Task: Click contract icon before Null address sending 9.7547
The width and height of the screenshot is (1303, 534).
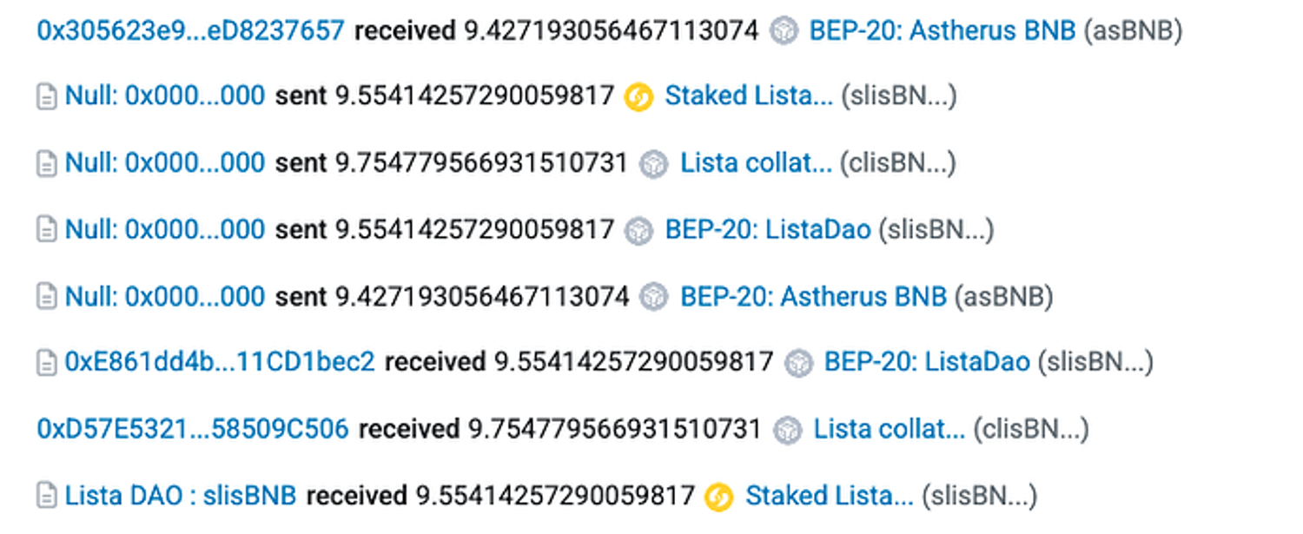Action: pos(47,163)
